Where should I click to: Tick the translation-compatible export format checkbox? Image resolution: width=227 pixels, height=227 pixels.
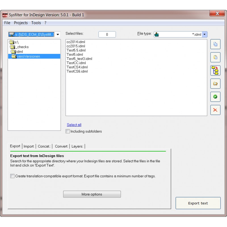pos(12,176)
